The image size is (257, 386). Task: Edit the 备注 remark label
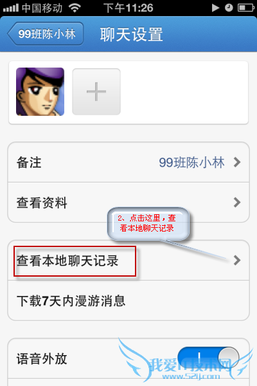pos(29,163)
